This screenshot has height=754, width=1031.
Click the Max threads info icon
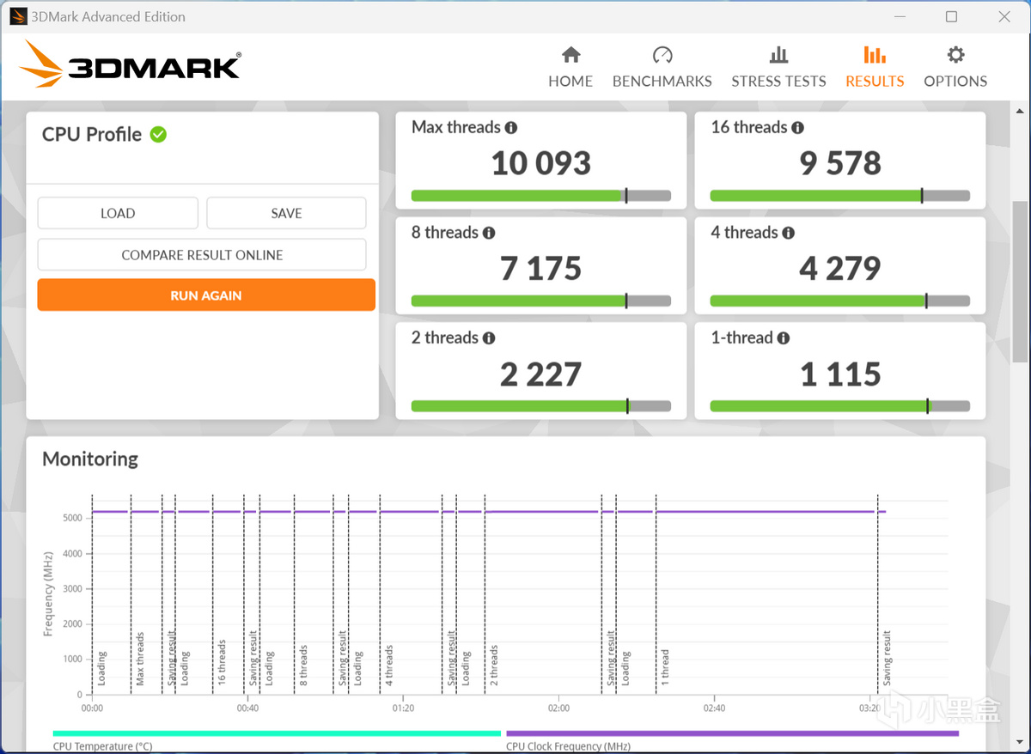click(511, 128)
